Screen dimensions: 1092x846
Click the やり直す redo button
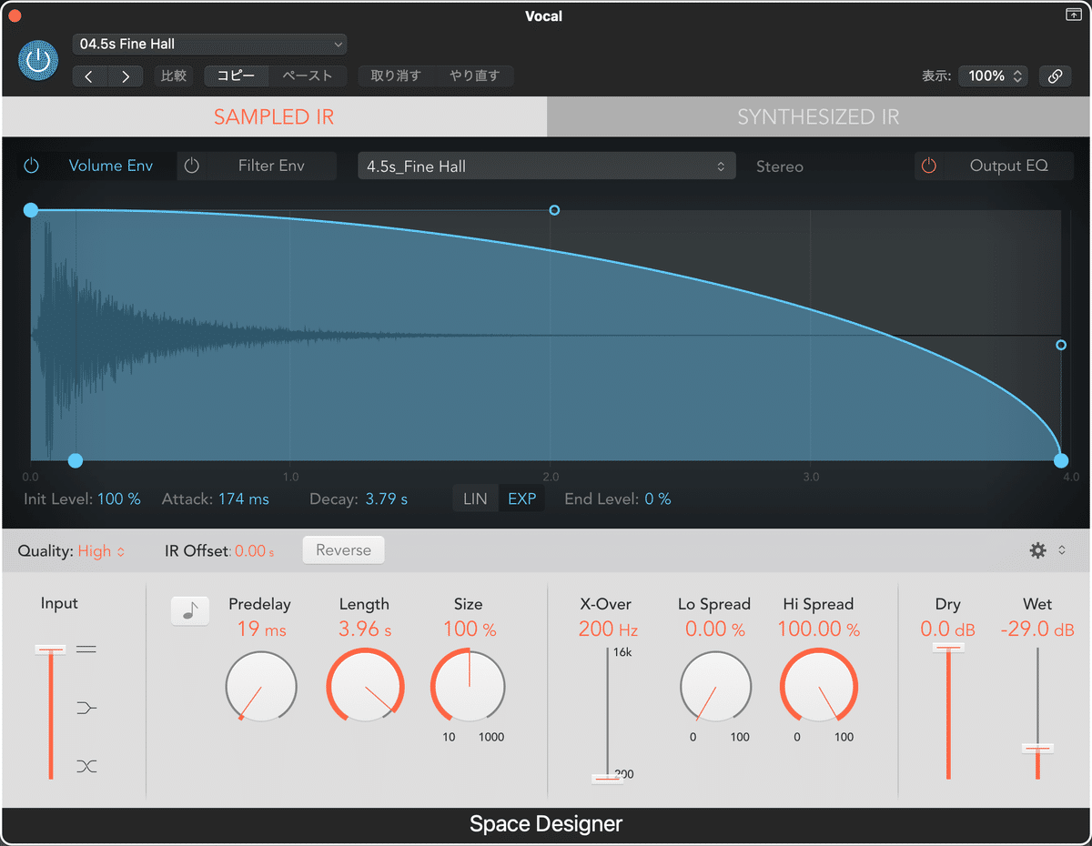tap(475, 76)
